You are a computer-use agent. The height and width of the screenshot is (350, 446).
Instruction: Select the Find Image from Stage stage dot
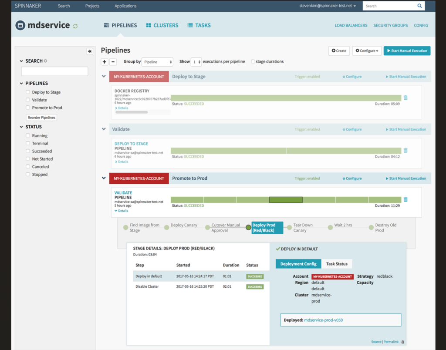(x=126, y=228)
